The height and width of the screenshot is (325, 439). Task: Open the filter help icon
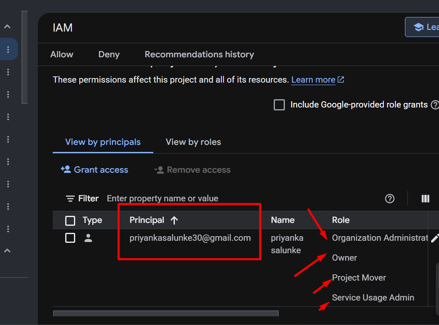[x=390, y=198]
